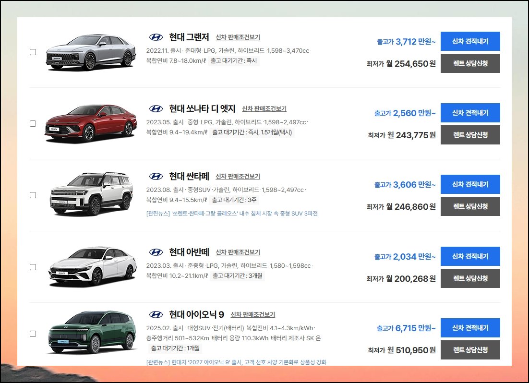
Task: Click the Hyundai logo beside 현대 그랜저
Action: (x=156, y=37)
